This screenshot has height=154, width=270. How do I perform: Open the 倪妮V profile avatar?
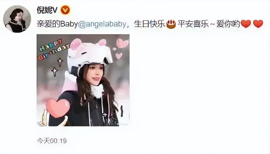(17, 19)
